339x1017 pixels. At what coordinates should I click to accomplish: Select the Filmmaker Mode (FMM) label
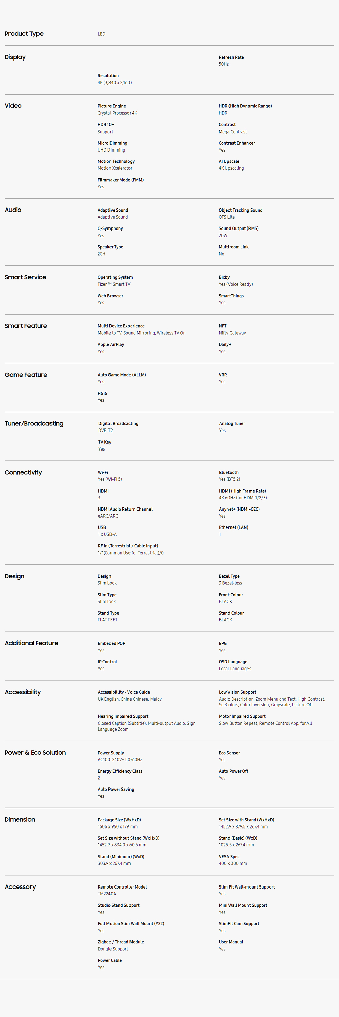[120, 180]
